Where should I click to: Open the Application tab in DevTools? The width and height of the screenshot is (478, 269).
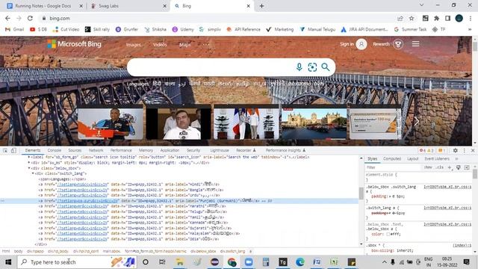coord(170,150)
